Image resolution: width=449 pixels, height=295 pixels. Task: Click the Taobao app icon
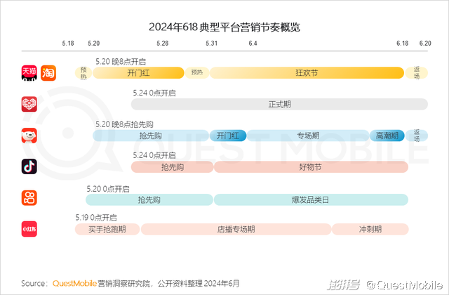click(x=48, y=73)
